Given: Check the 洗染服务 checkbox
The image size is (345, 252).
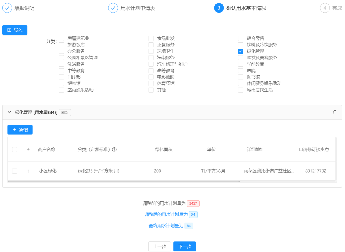Looking at the screenshot, I should pos(151,58).
